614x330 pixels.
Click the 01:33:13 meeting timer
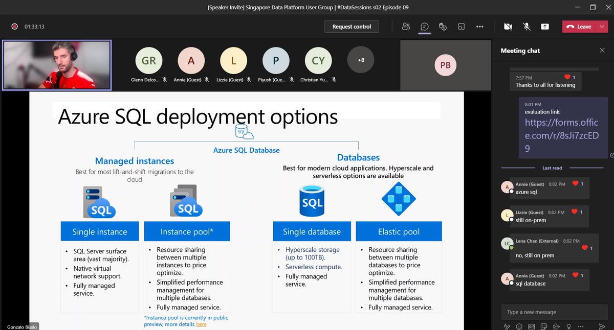point(35,27)
